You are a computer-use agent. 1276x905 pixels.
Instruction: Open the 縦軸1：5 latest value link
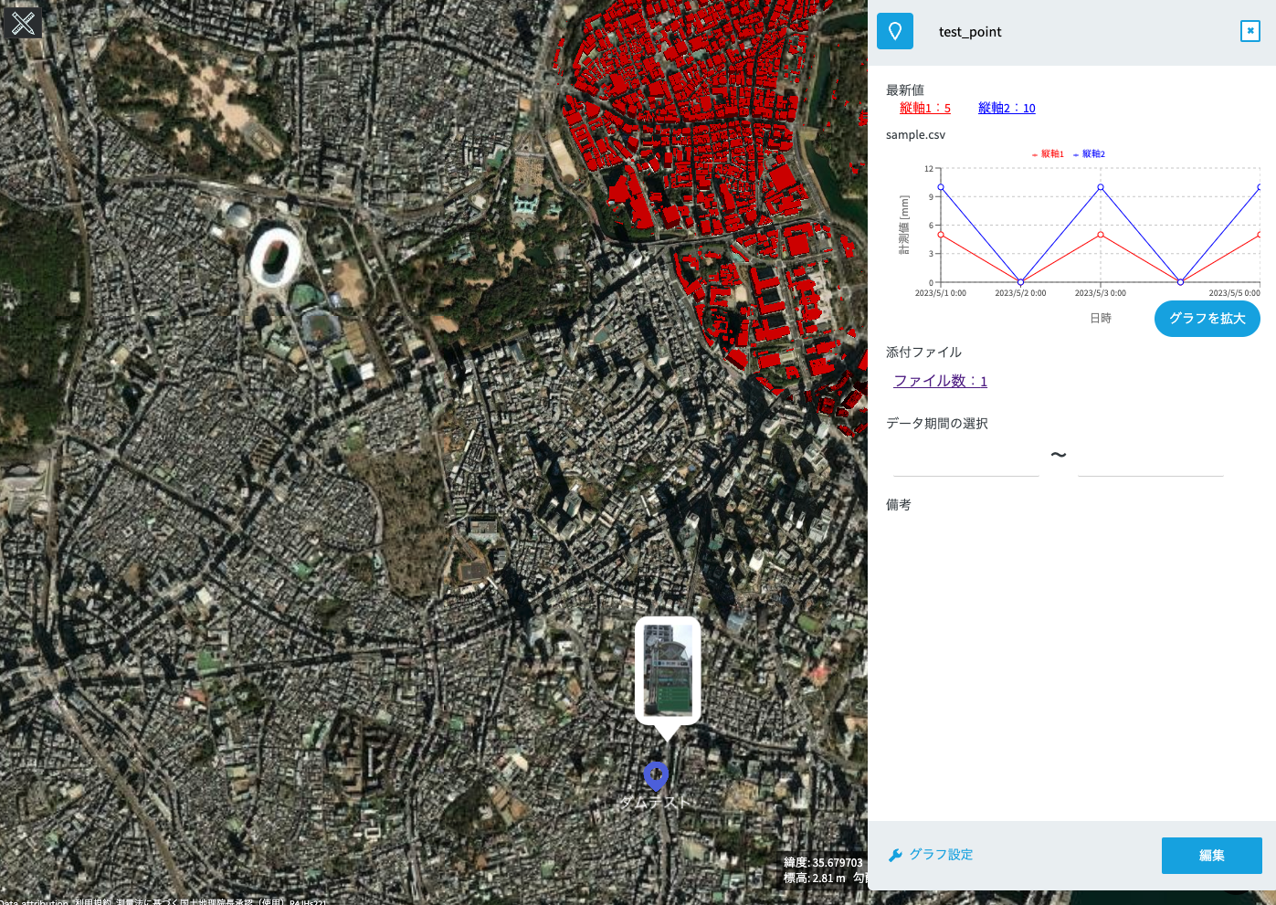924,108
